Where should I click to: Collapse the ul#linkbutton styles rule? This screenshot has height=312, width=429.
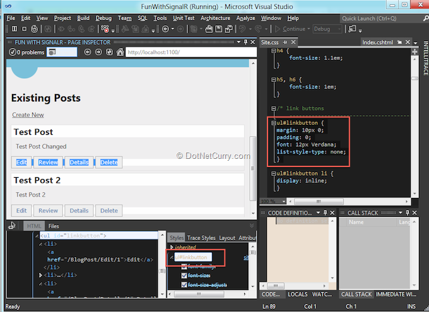click(172, 257)
